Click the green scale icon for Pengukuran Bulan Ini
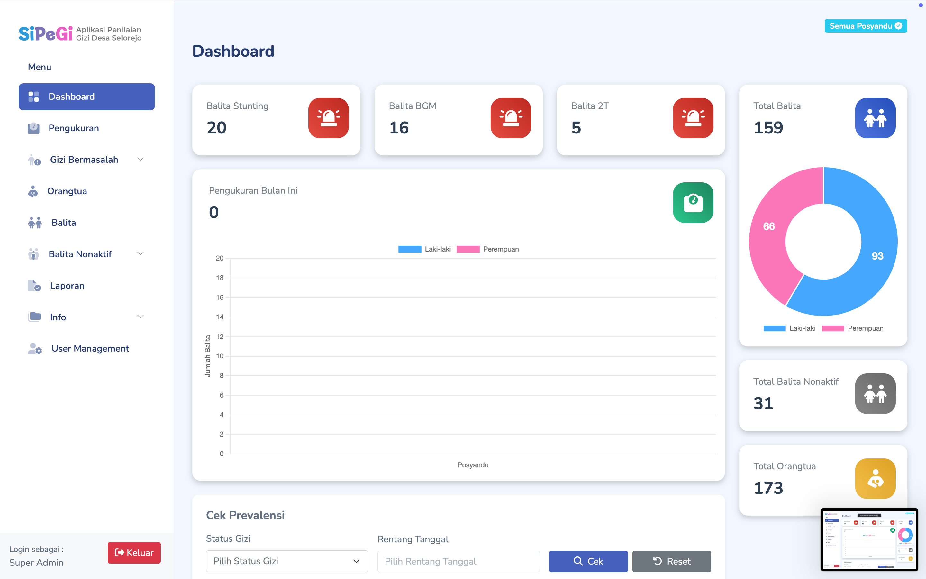 point(693,203)
